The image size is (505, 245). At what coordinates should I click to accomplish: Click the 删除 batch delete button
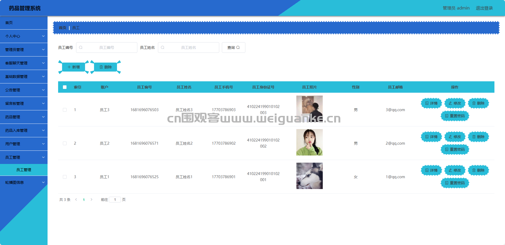point(105,67)
